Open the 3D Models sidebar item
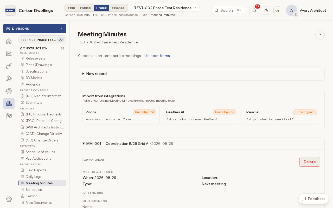Image resolution: width=333 pixels, height=208 pixels. click(42, 78)
